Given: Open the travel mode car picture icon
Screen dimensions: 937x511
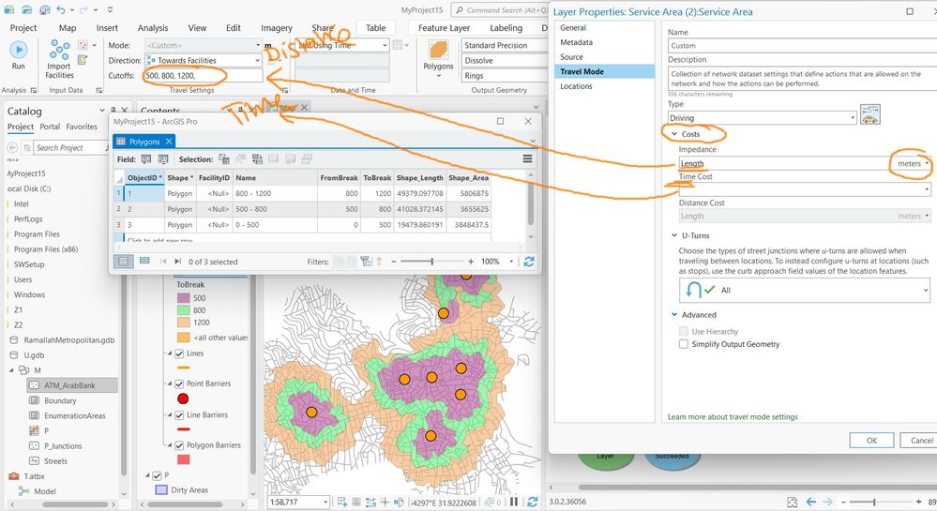Looking at the screenshot, I should [x=870, y=114].
